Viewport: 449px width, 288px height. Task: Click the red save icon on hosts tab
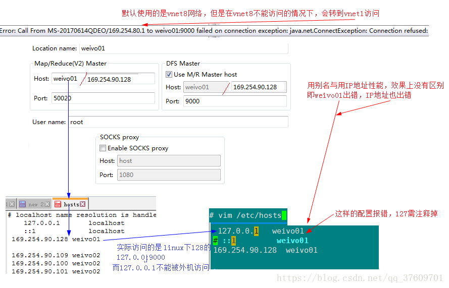pyautogui.click(x=58, y=204)
